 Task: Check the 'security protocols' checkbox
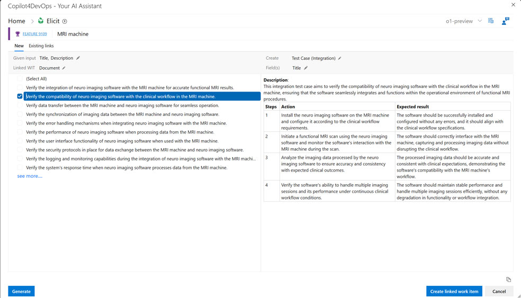[x=20, y=150]
